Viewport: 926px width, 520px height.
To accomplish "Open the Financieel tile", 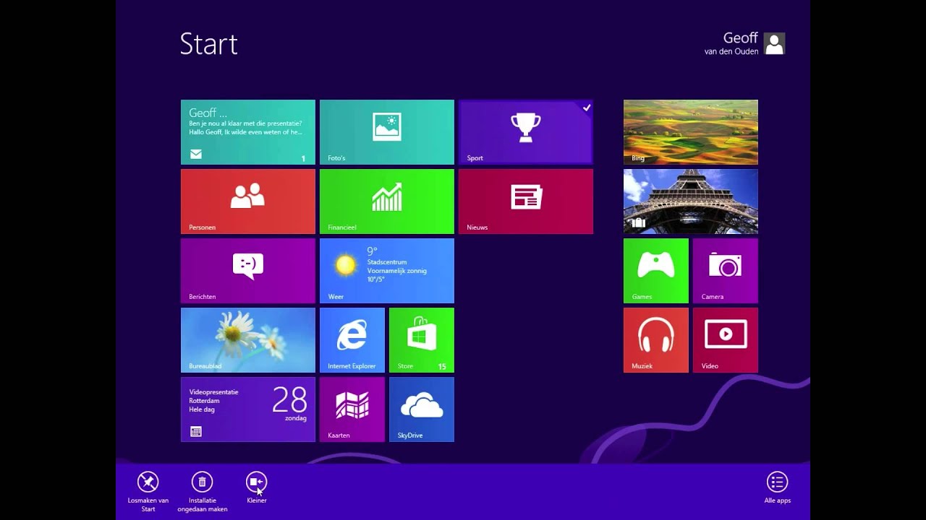I will click(386, 201).
